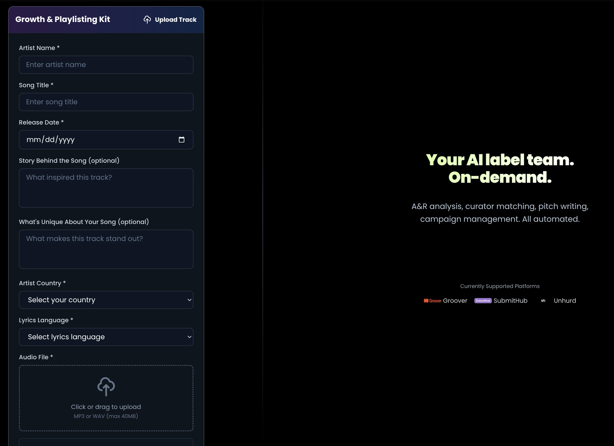This screenshot has height=446, width=614.
Task: Focus the Song Title input field
Action: coord(106,102)
